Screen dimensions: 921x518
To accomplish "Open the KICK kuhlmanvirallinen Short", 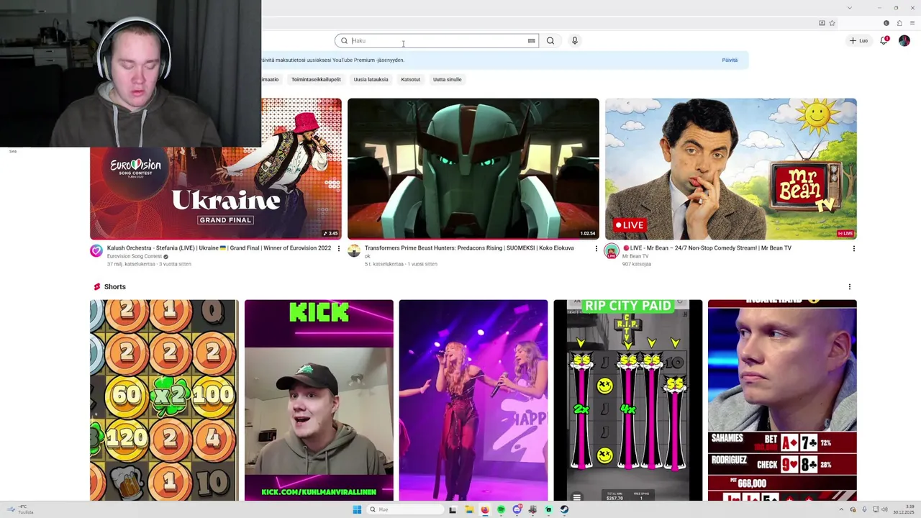I will pyautogui.click(x=319, y=400).
